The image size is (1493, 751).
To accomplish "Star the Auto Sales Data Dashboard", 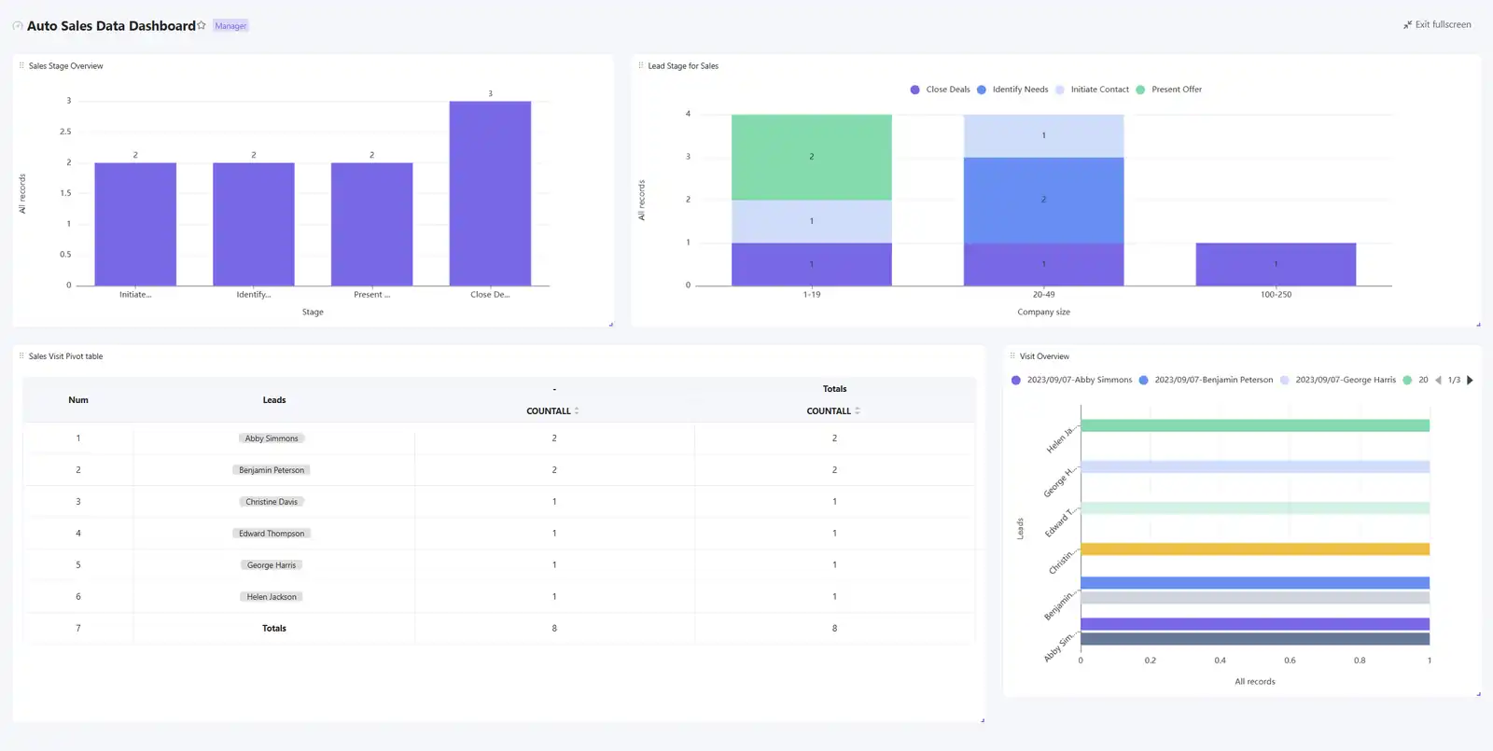I will 202,25.
